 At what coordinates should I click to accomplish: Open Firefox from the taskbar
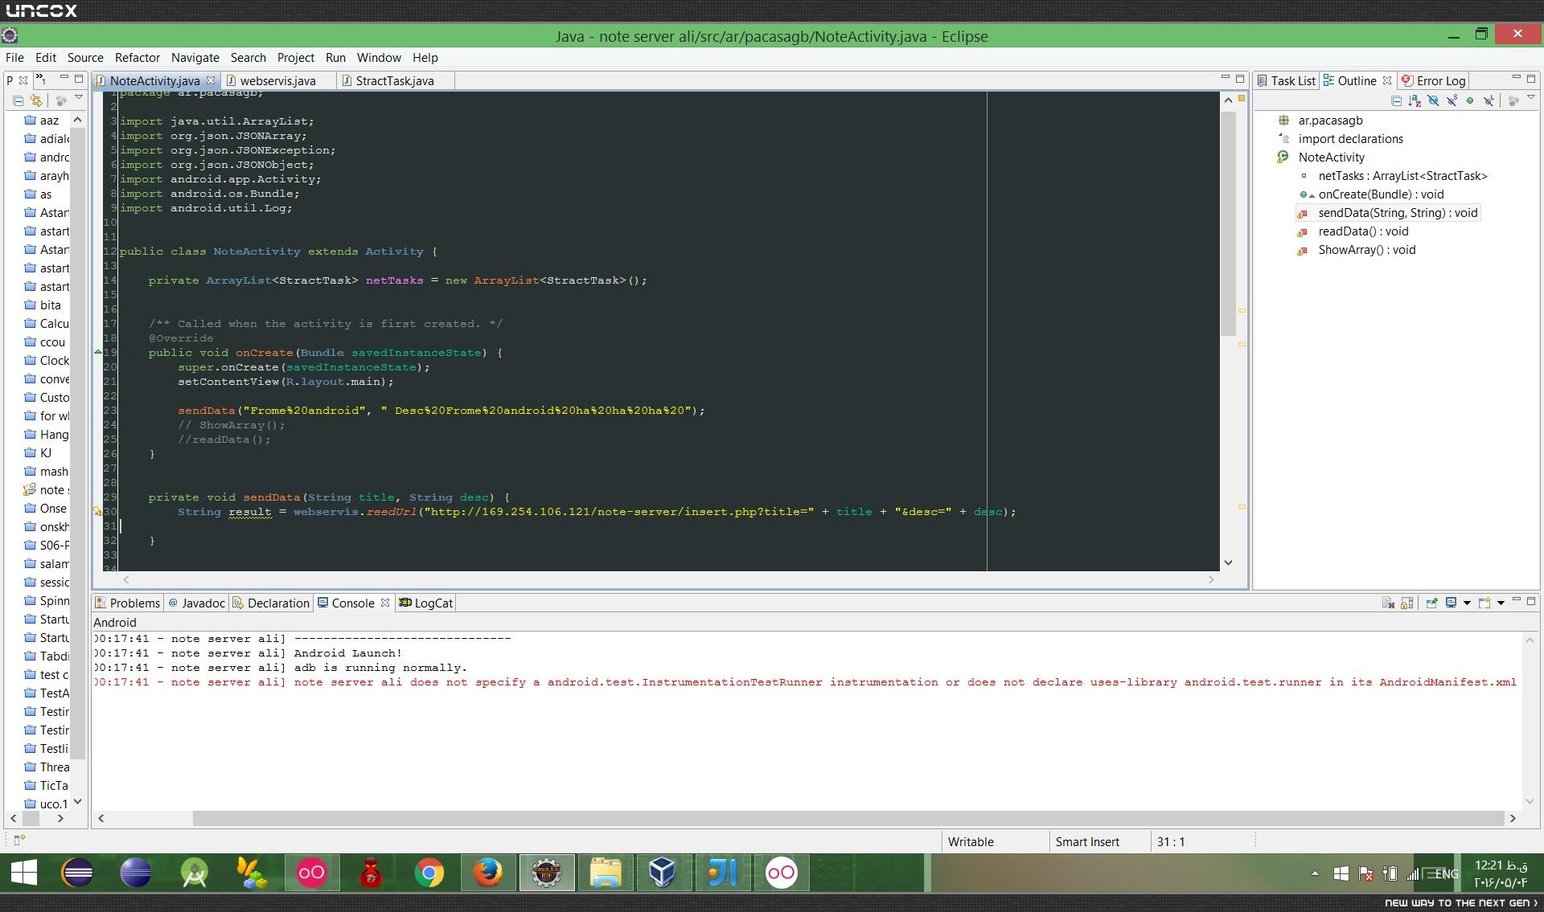pyautogui.click(x=487, y=873)
